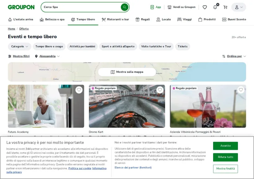Viewport: 254px width, 179px height.
Task: Expand the Categorie dropdown
Action: [20, 47]
